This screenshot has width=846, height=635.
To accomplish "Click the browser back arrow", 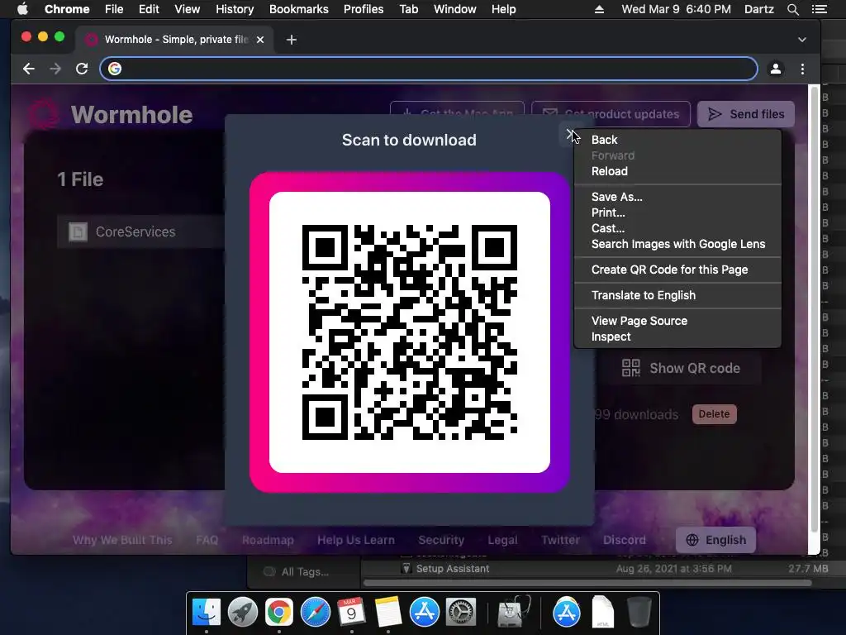I will pyautogui.click(x=29, y=69).
